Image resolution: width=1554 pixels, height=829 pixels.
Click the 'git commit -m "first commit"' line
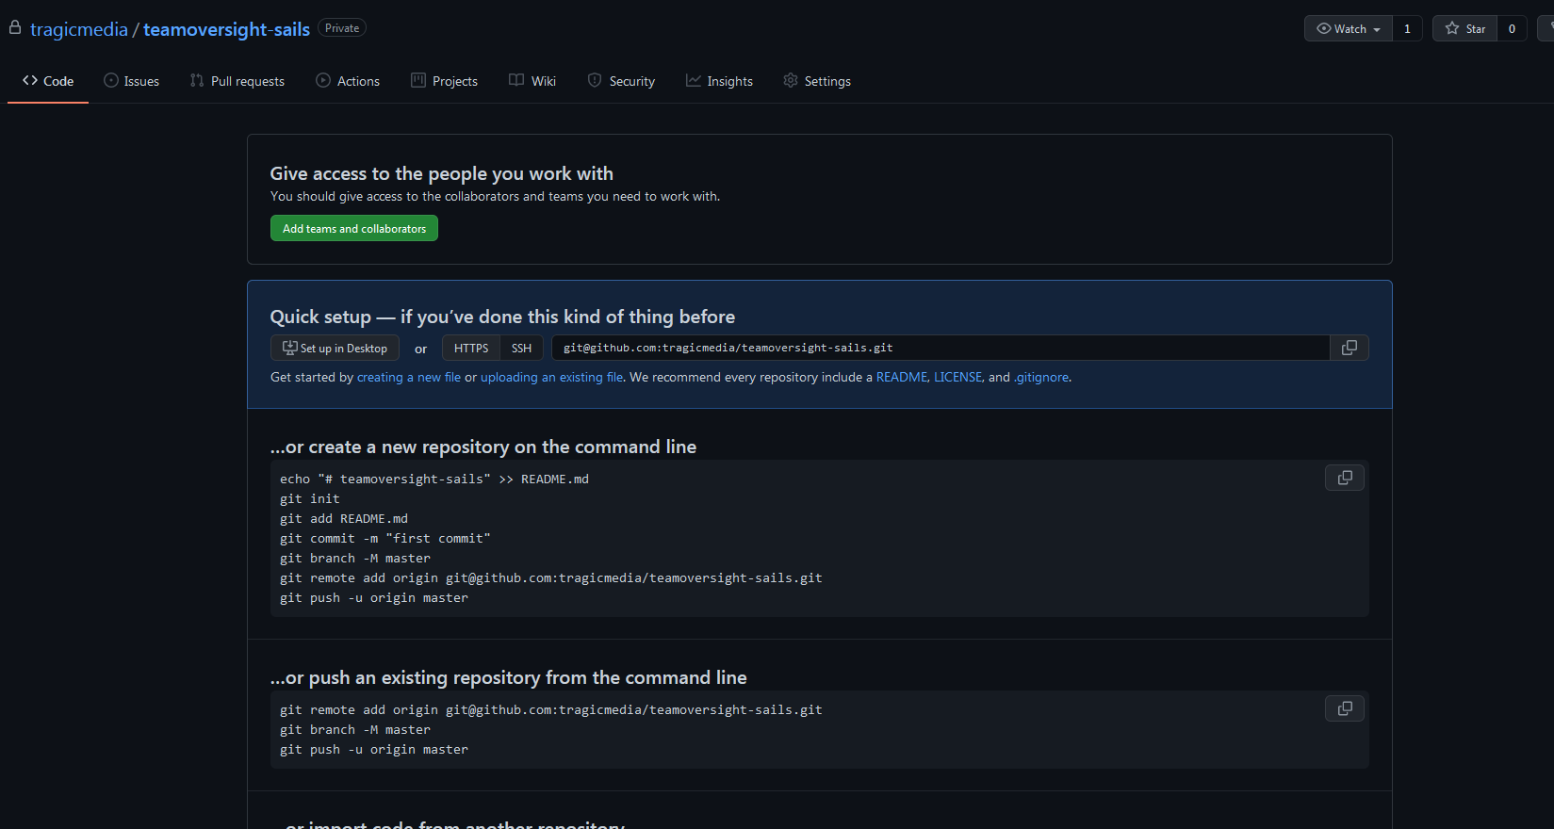pos(385,538)
